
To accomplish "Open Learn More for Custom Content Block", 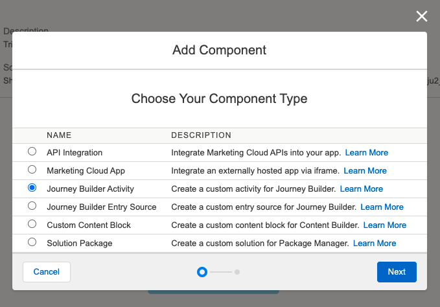I will [x=385, y=225].
